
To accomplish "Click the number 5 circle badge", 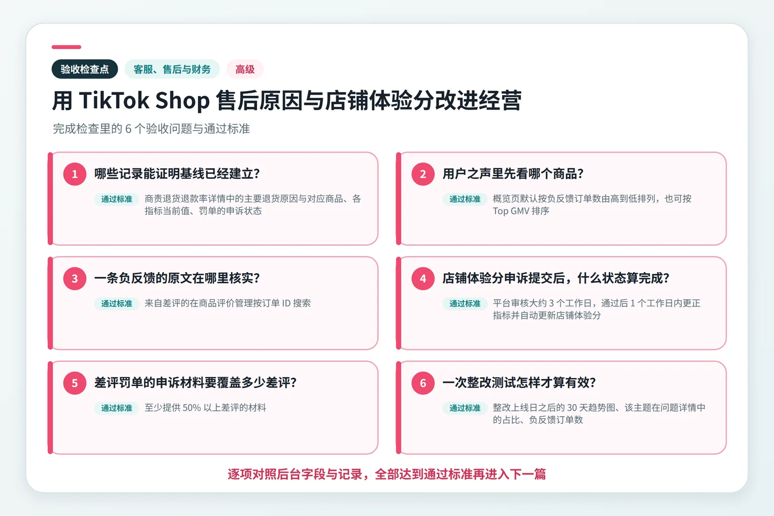I will tap(75, 383).
